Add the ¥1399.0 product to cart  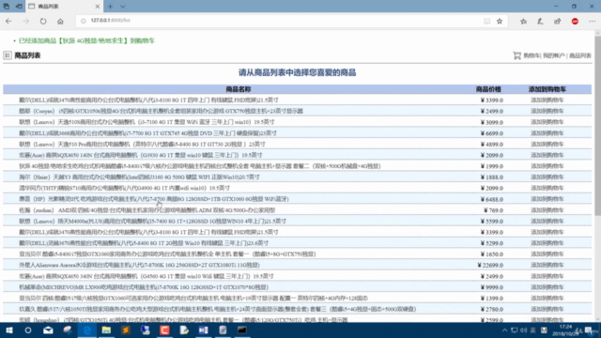pyautogui.click(x=547, y=299)
